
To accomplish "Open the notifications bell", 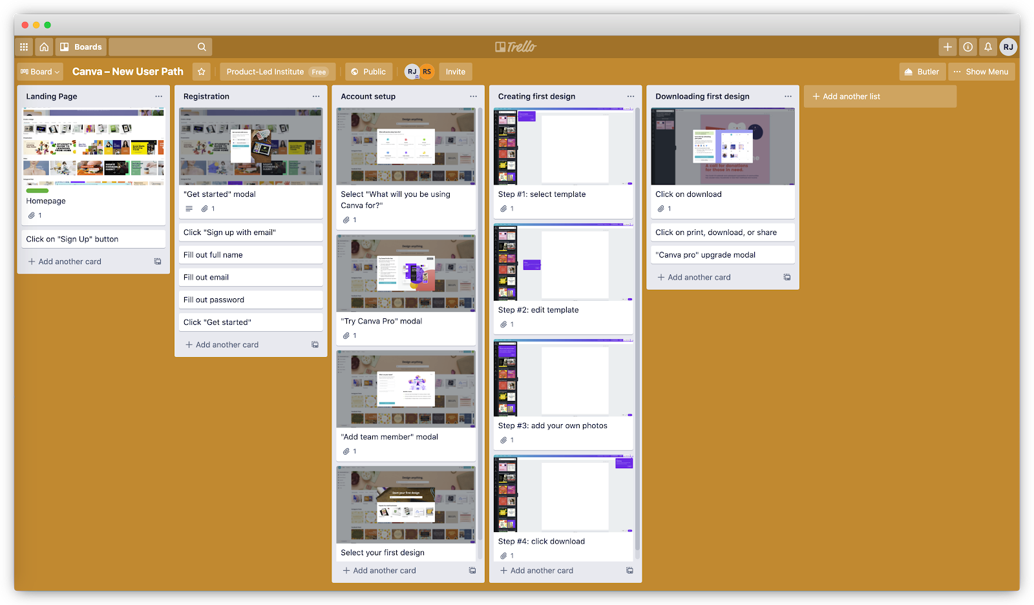I will pos(988,46).
